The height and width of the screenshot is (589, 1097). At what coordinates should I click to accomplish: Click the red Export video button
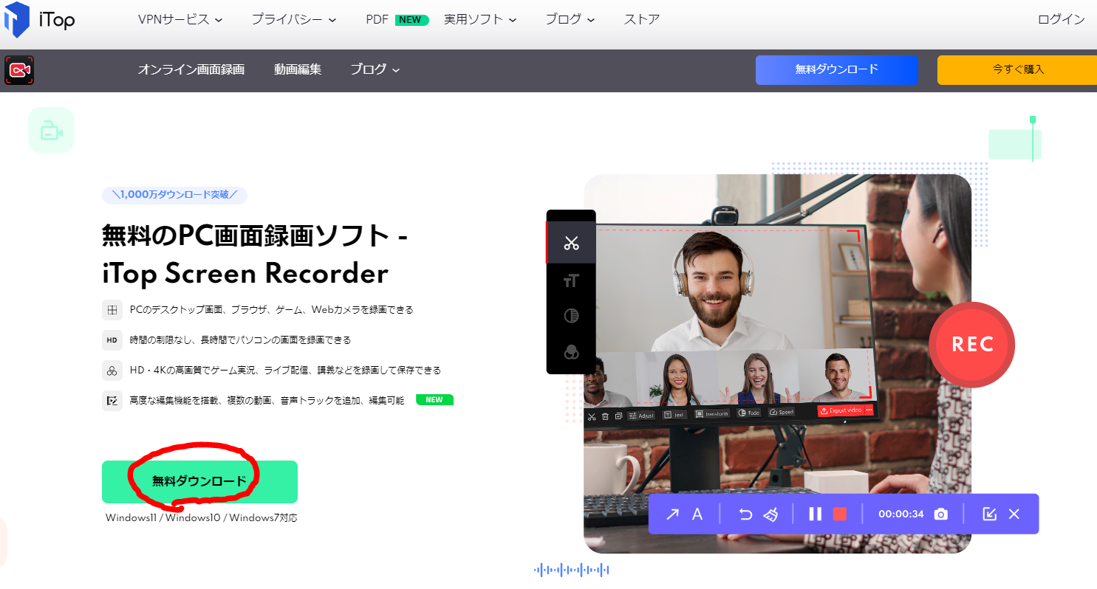point(841,410)
